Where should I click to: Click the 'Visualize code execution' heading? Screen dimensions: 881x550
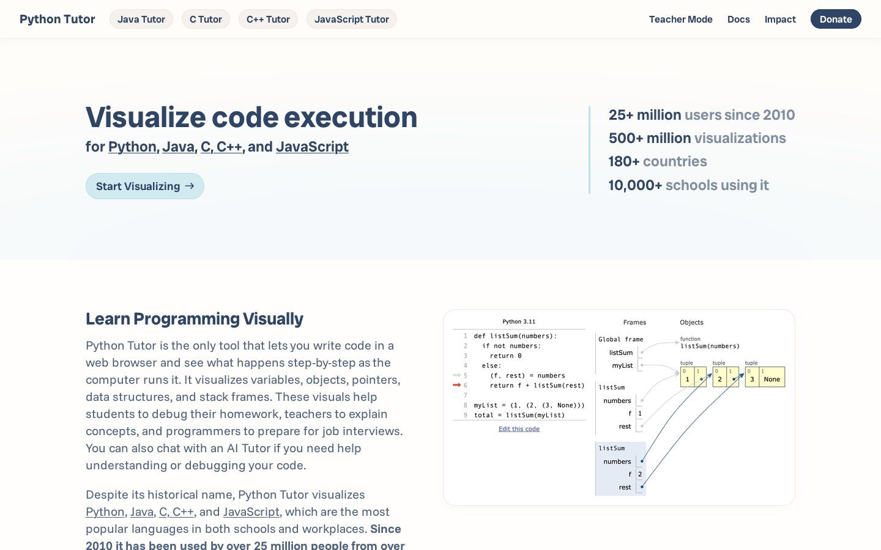(x=251, y=117)
